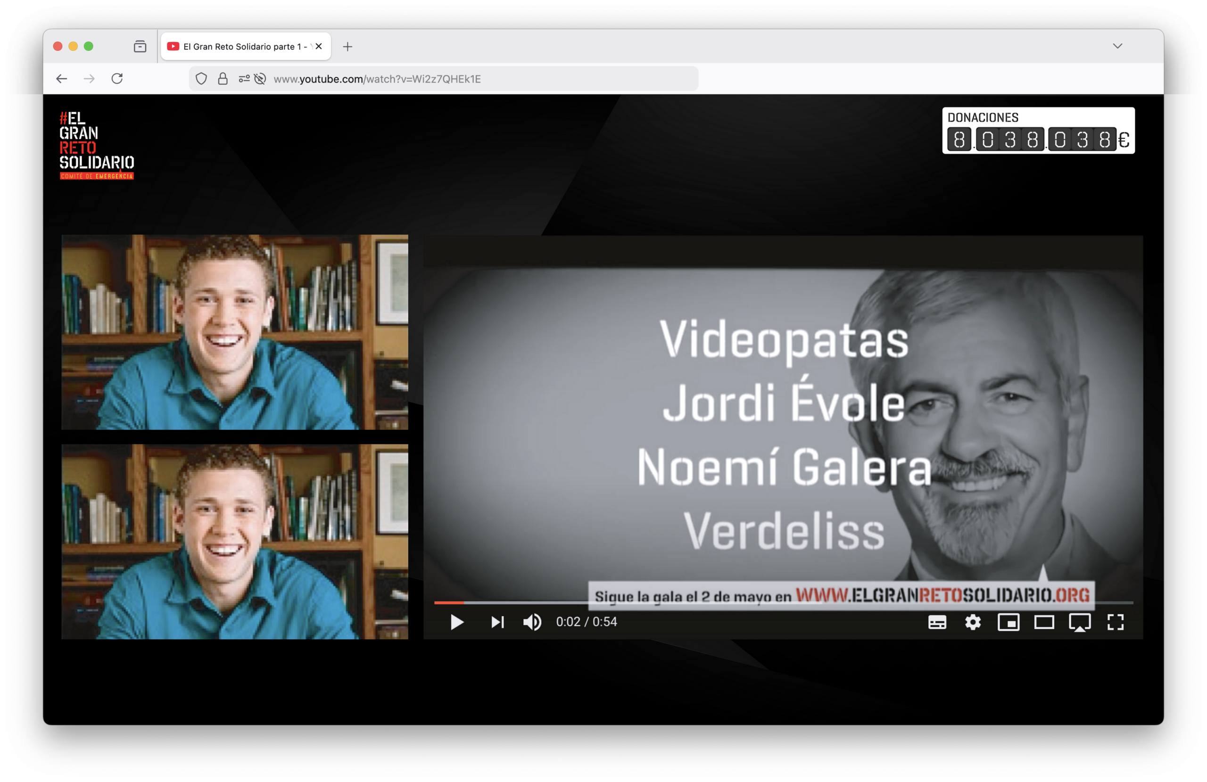
Task: Skip to the next video
Action: pos(497,622)
